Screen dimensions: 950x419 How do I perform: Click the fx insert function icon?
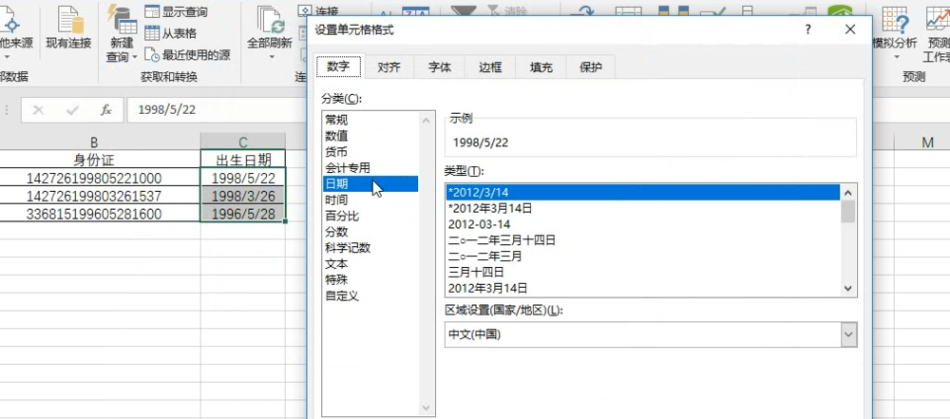(x=106, y=110)
